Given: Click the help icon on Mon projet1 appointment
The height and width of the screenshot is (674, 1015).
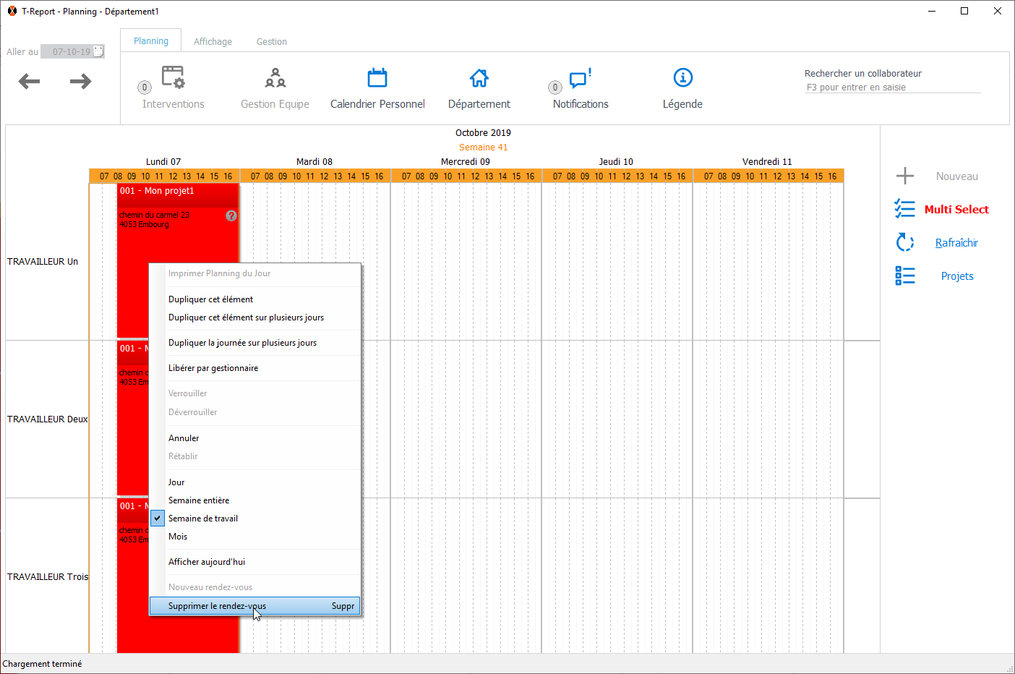Looking at the screenshot, I should click(x=231, y=216).
